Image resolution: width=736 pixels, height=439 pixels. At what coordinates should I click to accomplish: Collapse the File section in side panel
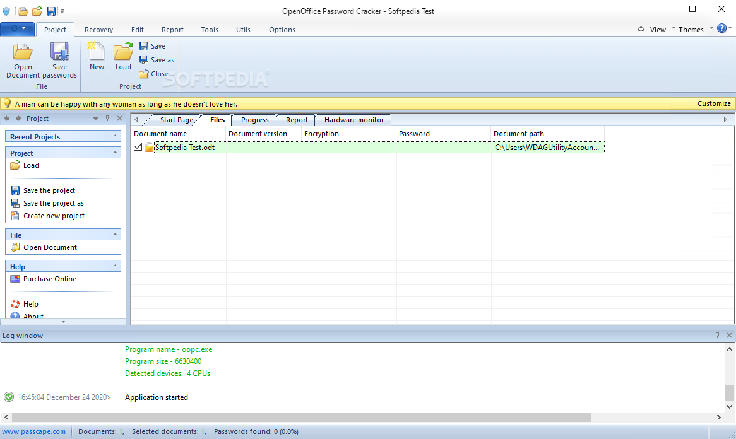[x=115, y=234]
